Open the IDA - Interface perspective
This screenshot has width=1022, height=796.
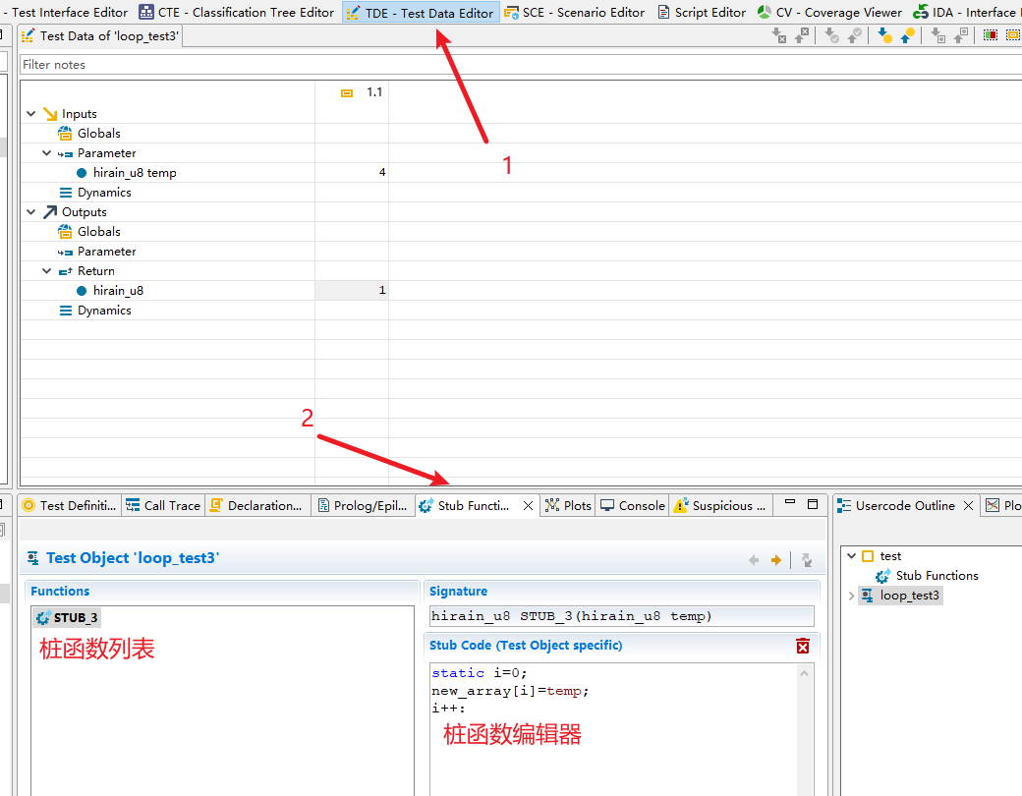coord(967,13)
